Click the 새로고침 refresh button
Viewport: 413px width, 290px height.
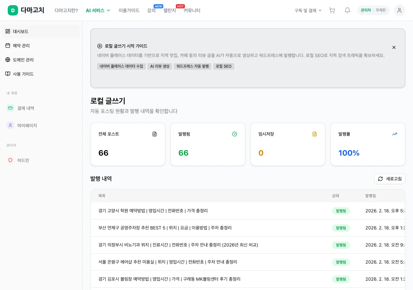tap(390, 179)
